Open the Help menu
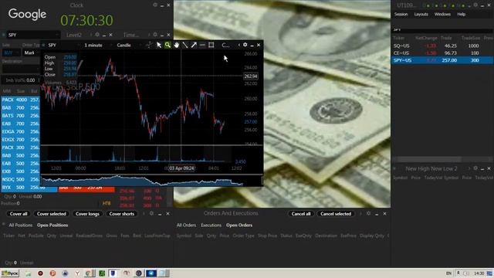 [x=462, y=14]
